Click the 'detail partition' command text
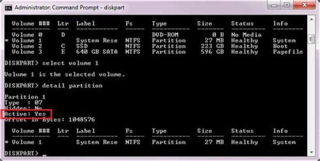The image size is (320, 161). pyautogui.click(x=72, y=86)
